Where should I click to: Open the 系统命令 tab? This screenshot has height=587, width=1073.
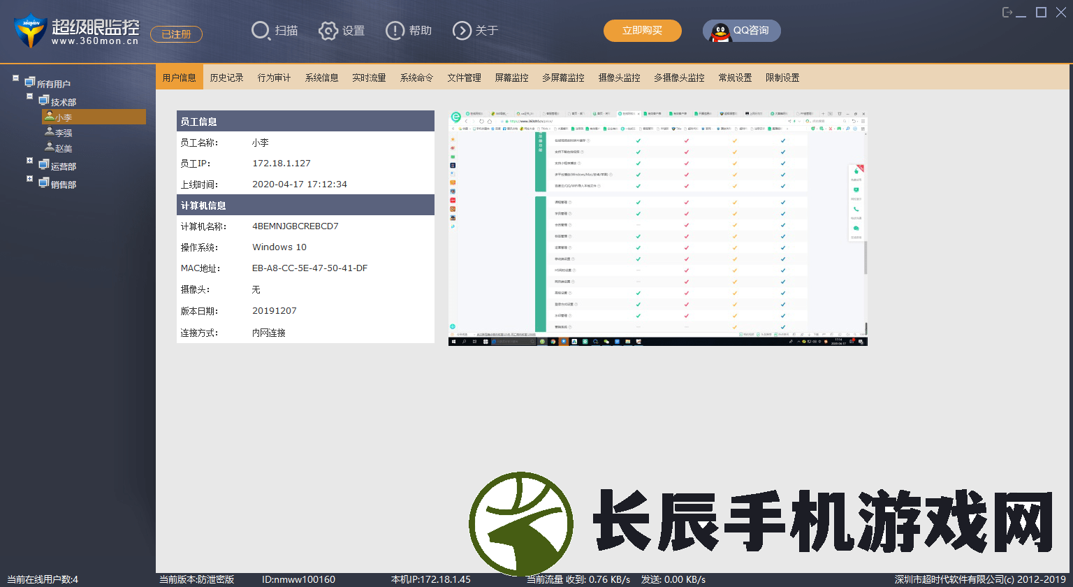417,78
